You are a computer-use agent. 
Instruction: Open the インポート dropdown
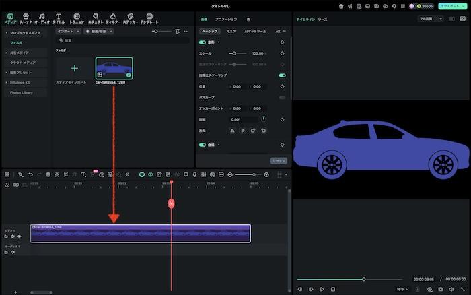point(67,31)
